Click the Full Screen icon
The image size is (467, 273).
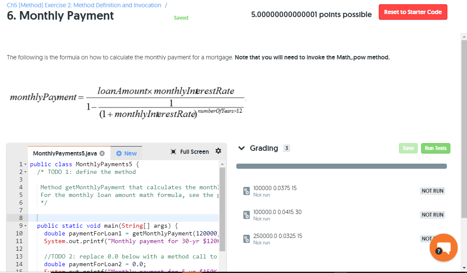[x=173, y=152]
